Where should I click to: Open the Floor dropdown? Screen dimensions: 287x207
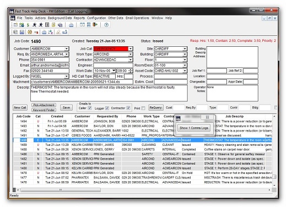click(185, 59)
